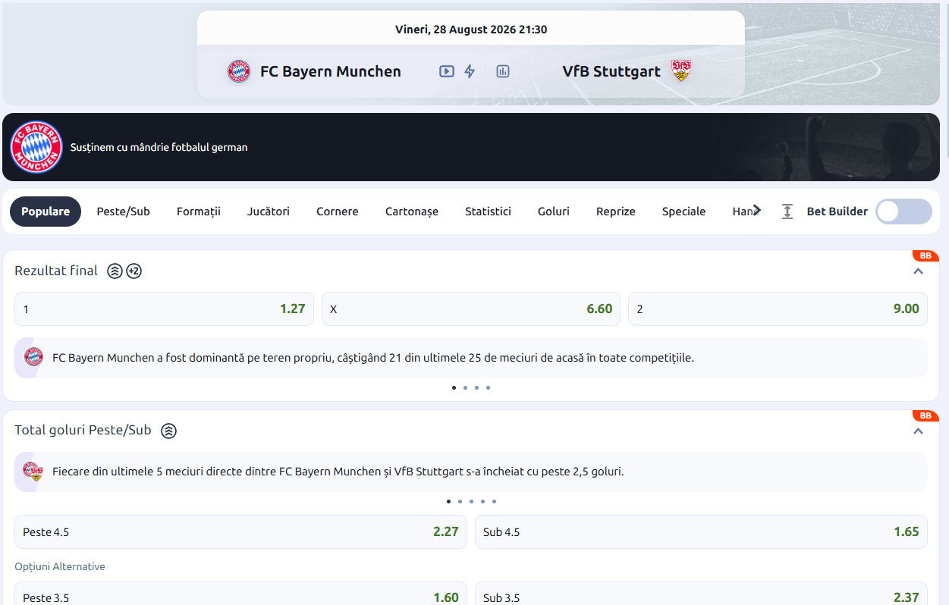The height and width of the screenshot is (605, 949).
Task: Click the BB badge on Total goluri card
Action: 925,416
